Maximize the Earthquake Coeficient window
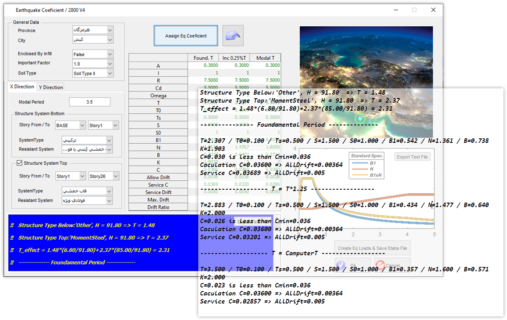Viewport: 507px width, 320px height. (x=414, y=10)
